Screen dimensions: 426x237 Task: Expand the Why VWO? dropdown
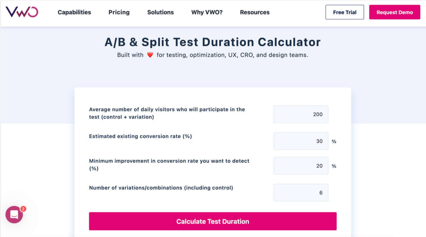pos(207,12)
